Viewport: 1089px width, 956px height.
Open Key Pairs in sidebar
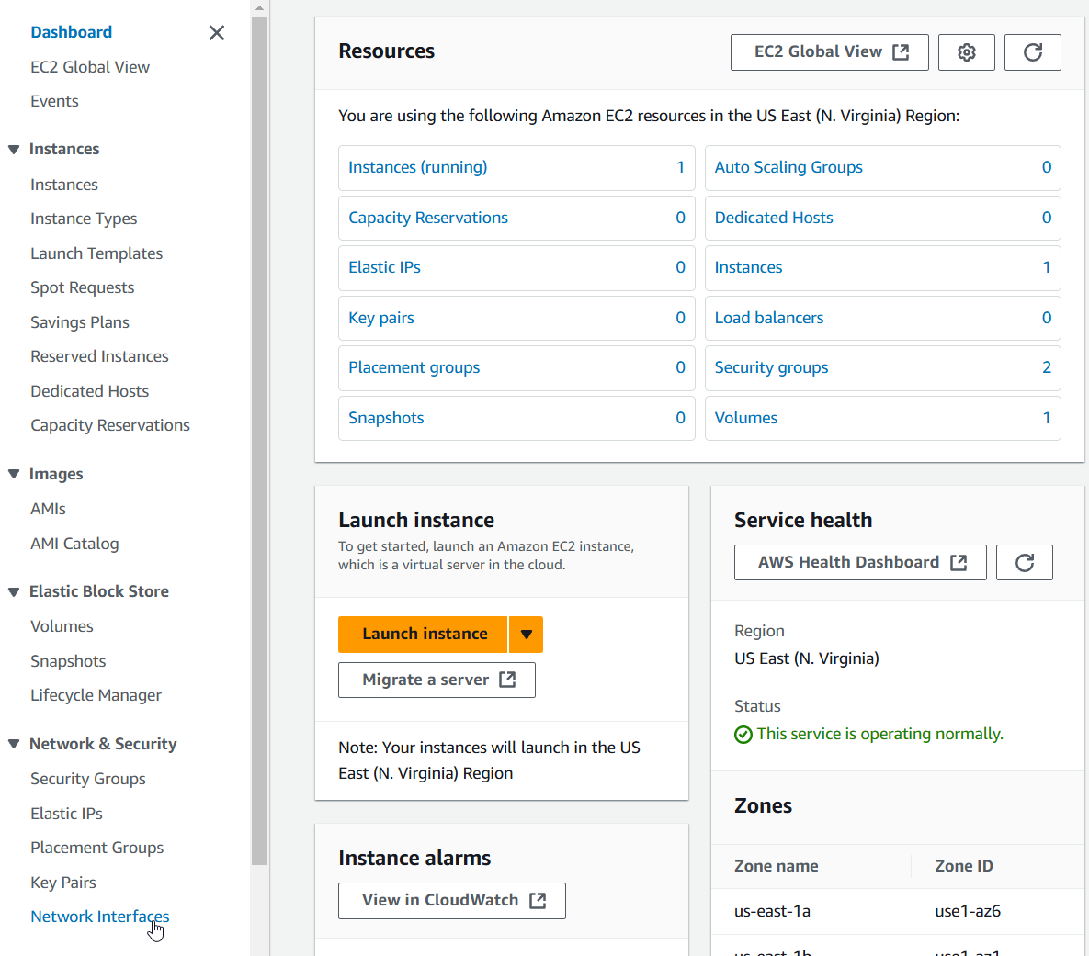click(x=63, y=883)
